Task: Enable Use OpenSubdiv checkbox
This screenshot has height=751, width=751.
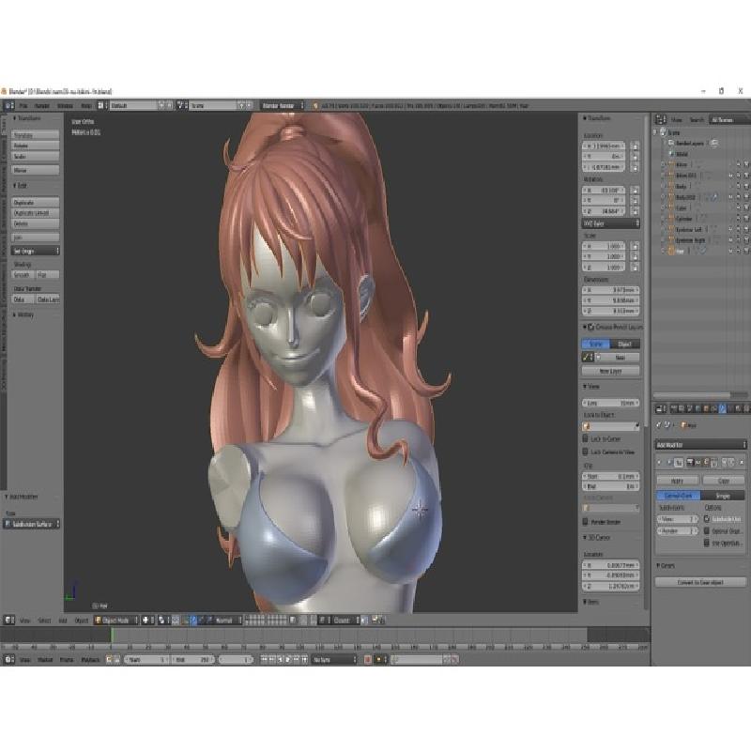Action: [707, 544]
